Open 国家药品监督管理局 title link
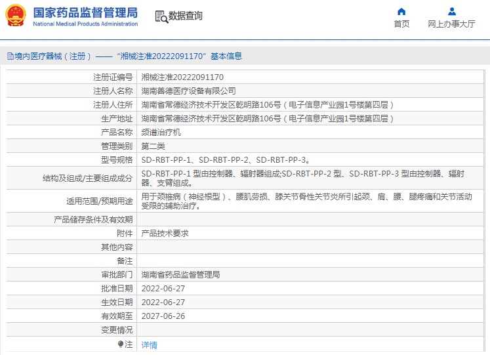This screenshot has height=355, width=490. (x=85, y=13)
